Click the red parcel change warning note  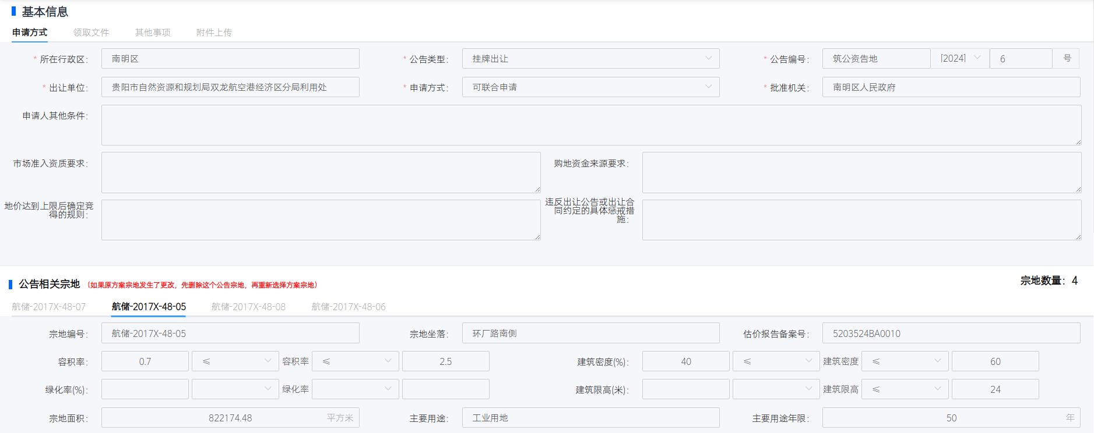[203, 285]
